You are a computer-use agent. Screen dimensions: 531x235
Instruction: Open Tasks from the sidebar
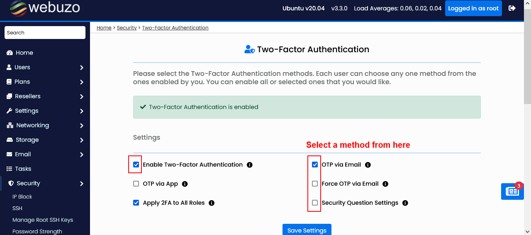23,169
